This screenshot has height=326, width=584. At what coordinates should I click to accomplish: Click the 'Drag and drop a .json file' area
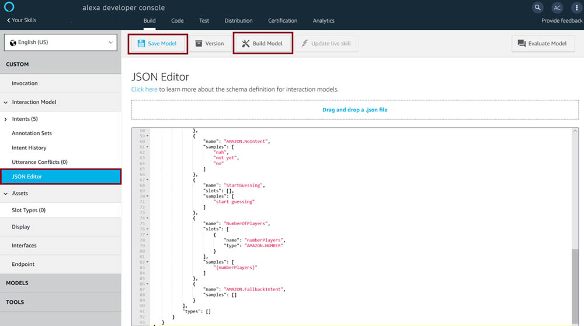point(355,110)
